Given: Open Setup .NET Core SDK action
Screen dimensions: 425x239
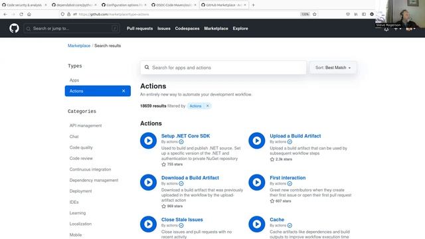Looking at the screenshot, I should click(185, 136).
